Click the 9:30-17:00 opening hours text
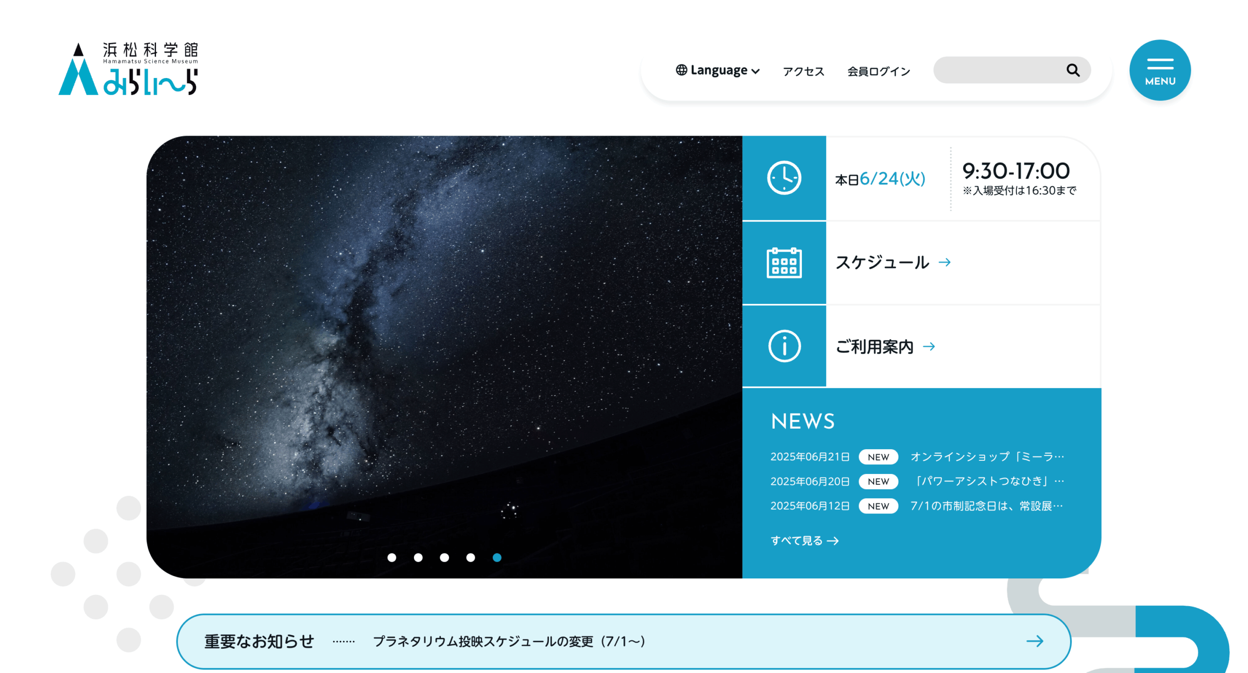 click(x=1015, y=171)
